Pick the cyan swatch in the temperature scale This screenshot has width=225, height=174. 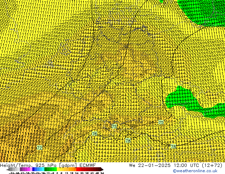click(43, 169)
